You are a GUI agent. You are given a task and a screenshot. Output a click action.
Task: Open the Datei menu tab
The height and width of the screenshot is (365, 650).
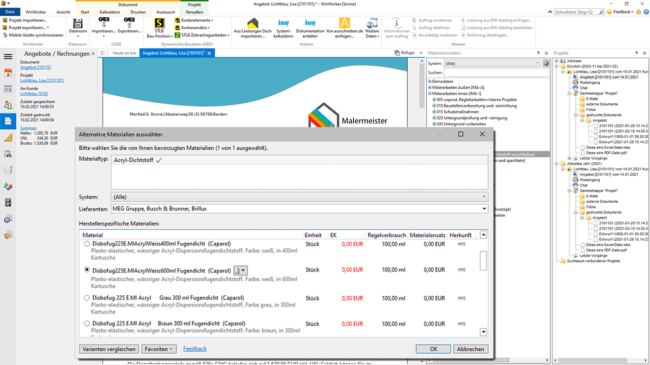point(10,11)
